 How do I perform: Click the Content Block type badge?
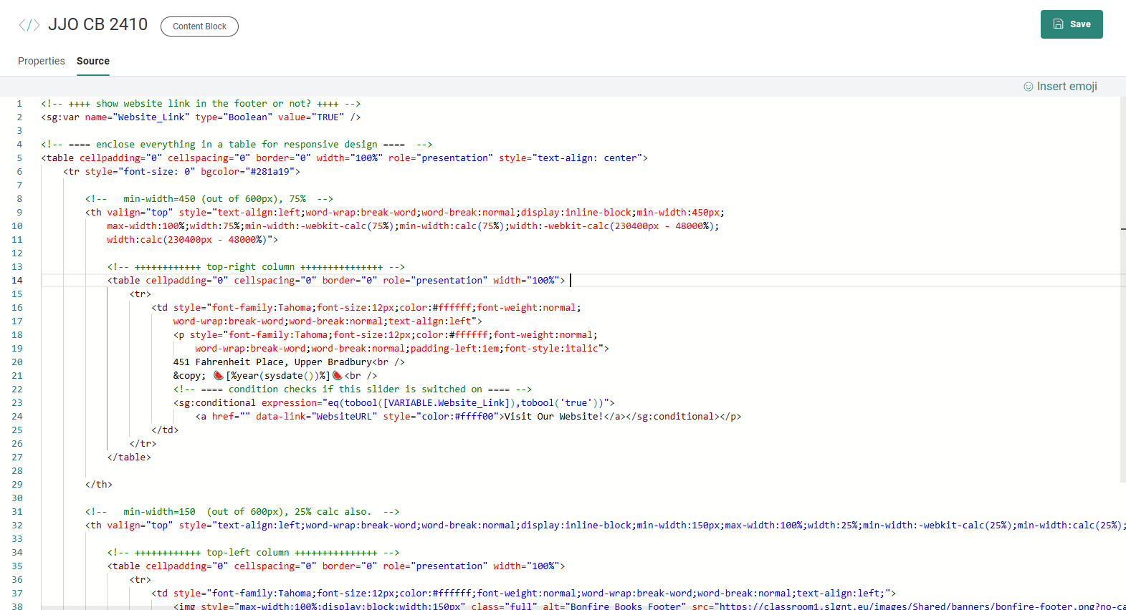point(199,26)
